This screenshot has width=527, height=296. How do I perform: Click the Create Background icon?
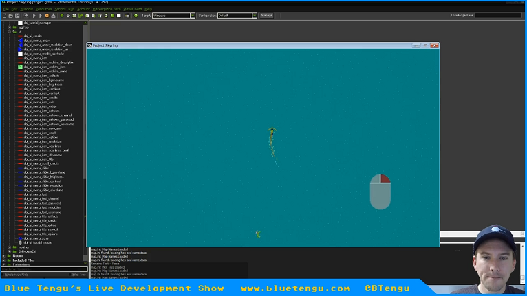tap(74, 16)
